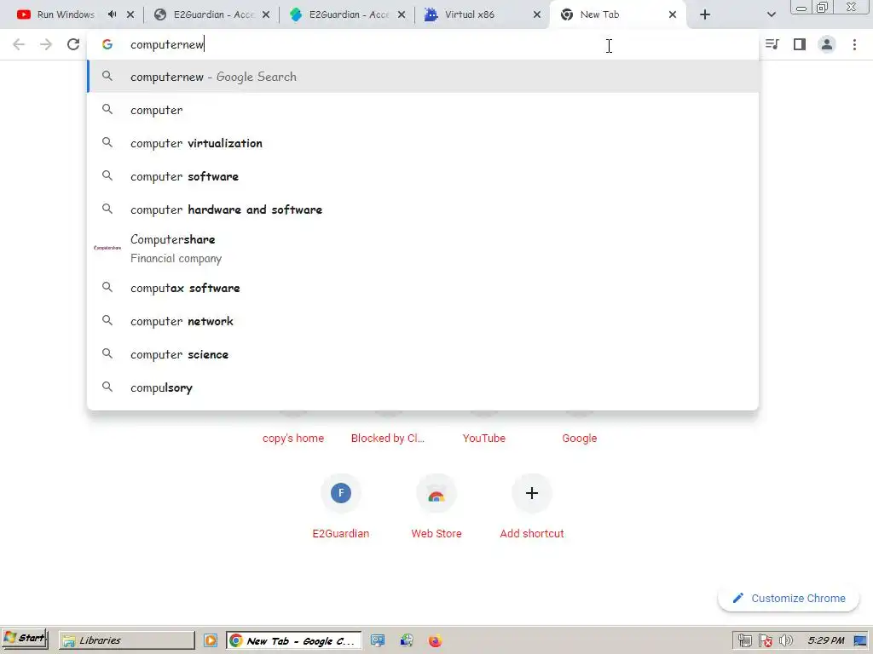Viewport: 873px width, 654px height.
Task: Click the Google G icon in omnibox
Action: pos(107,44)
